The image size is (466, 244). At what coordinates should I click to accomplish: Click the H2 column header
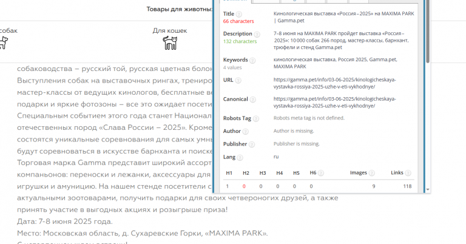coord(246,173)
